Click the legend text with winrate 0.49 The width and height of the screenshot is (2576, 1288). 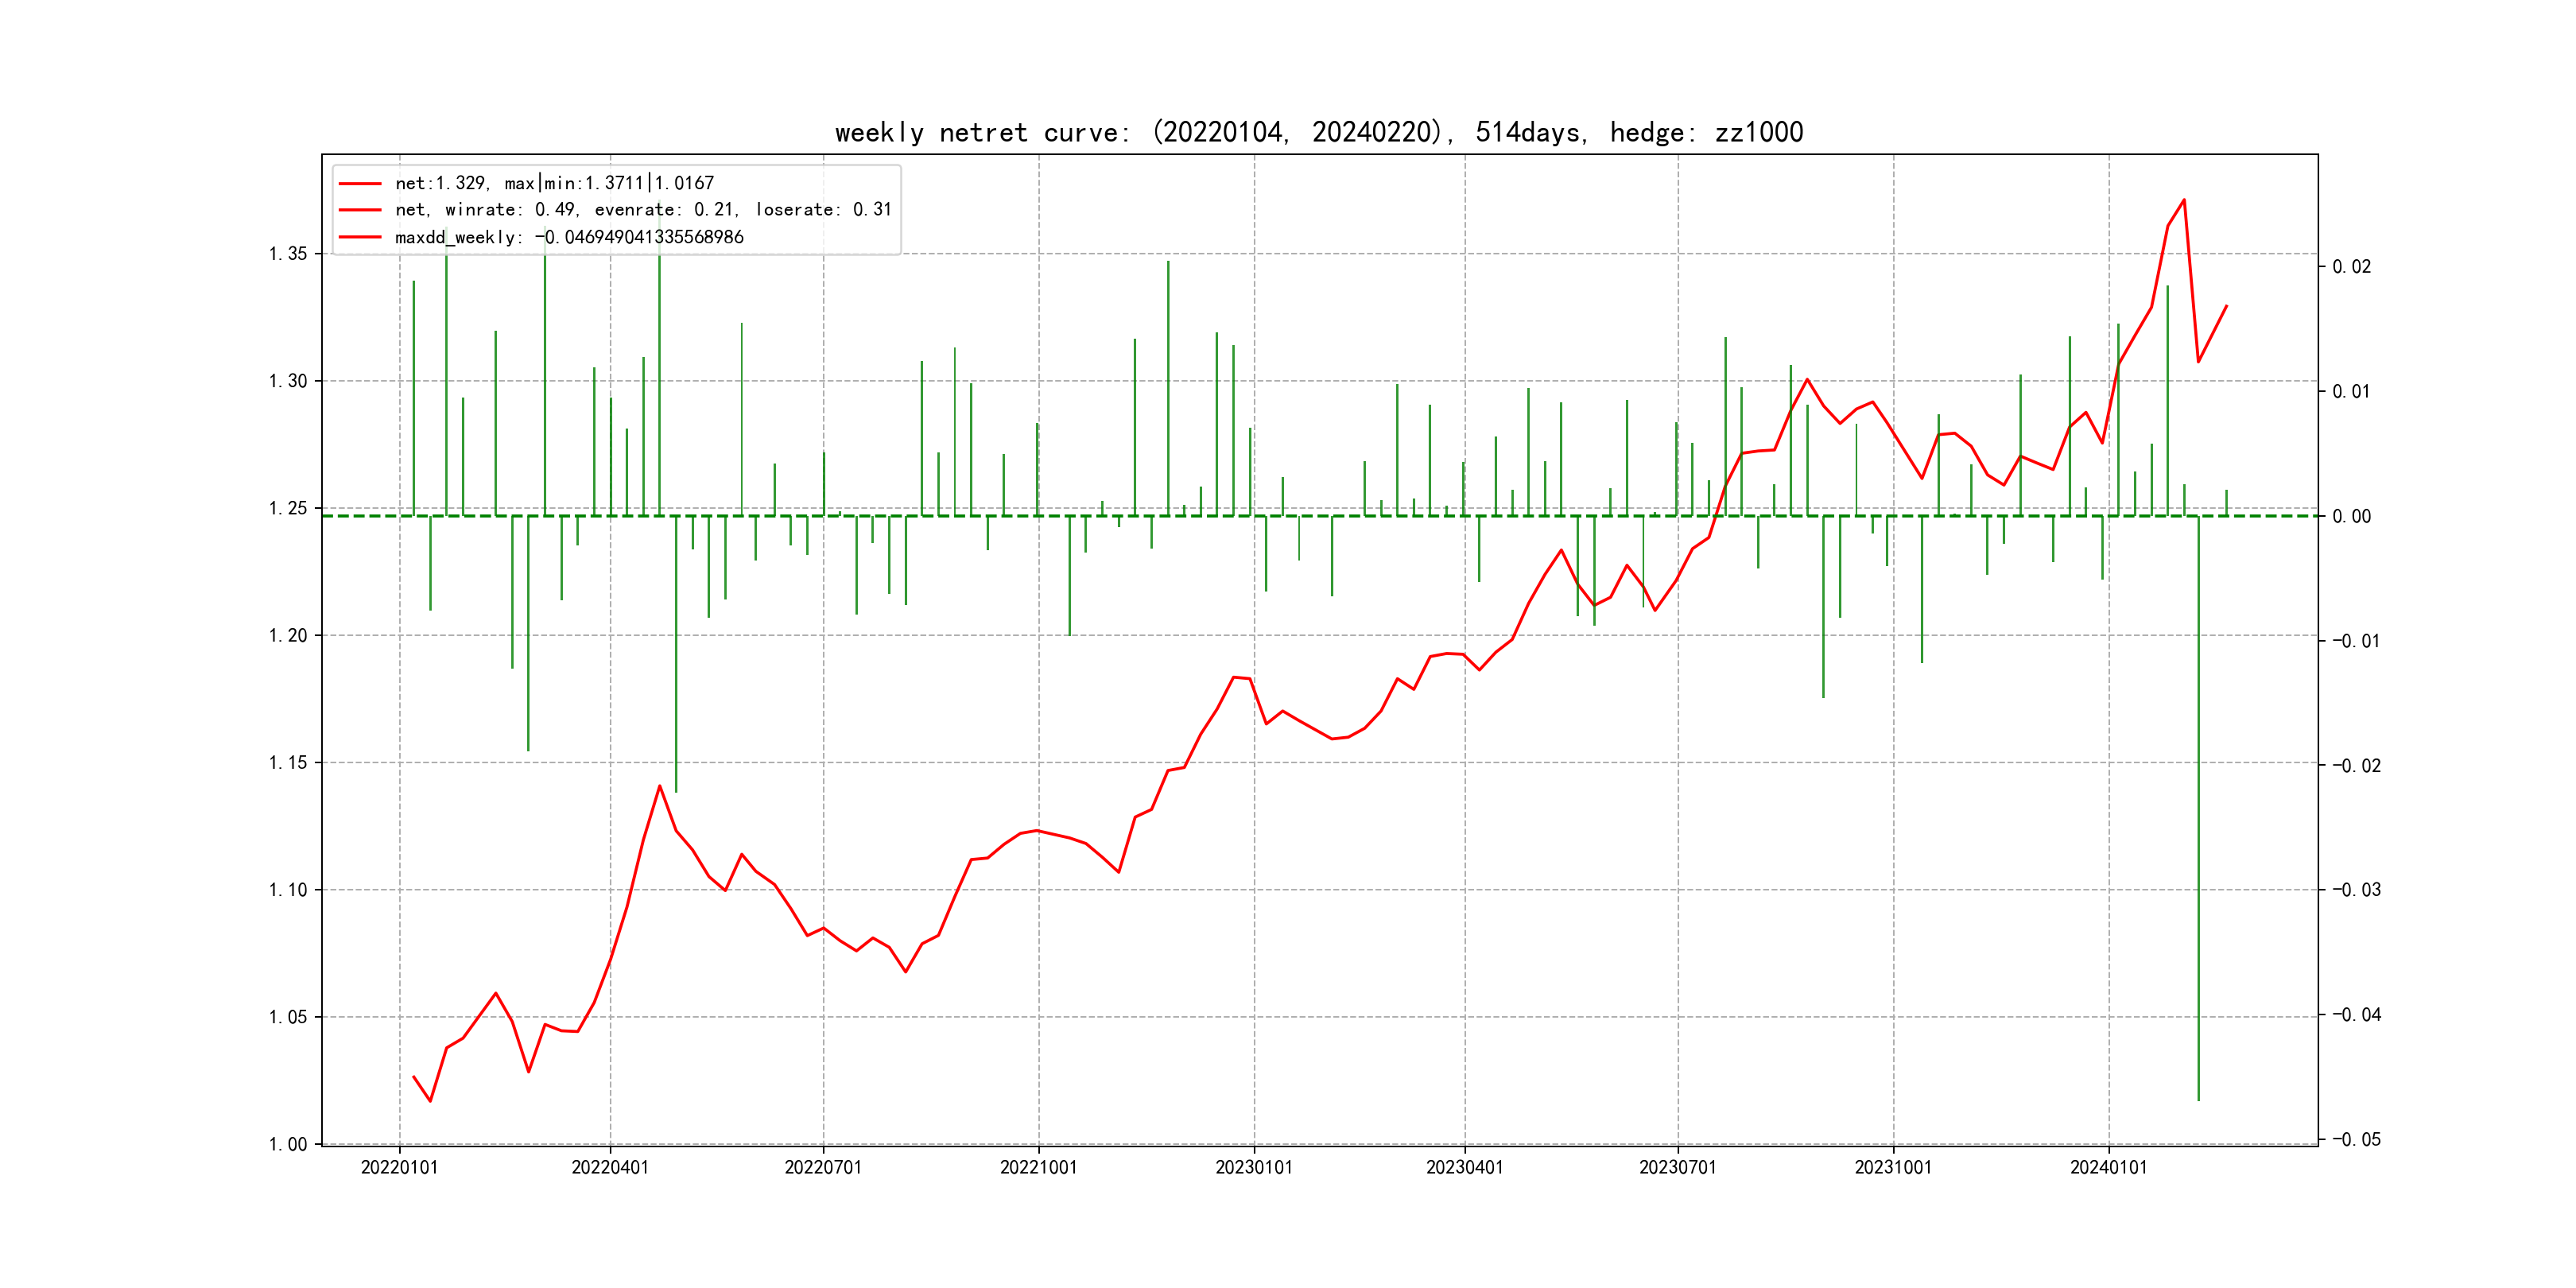click(x=642, y=210)
